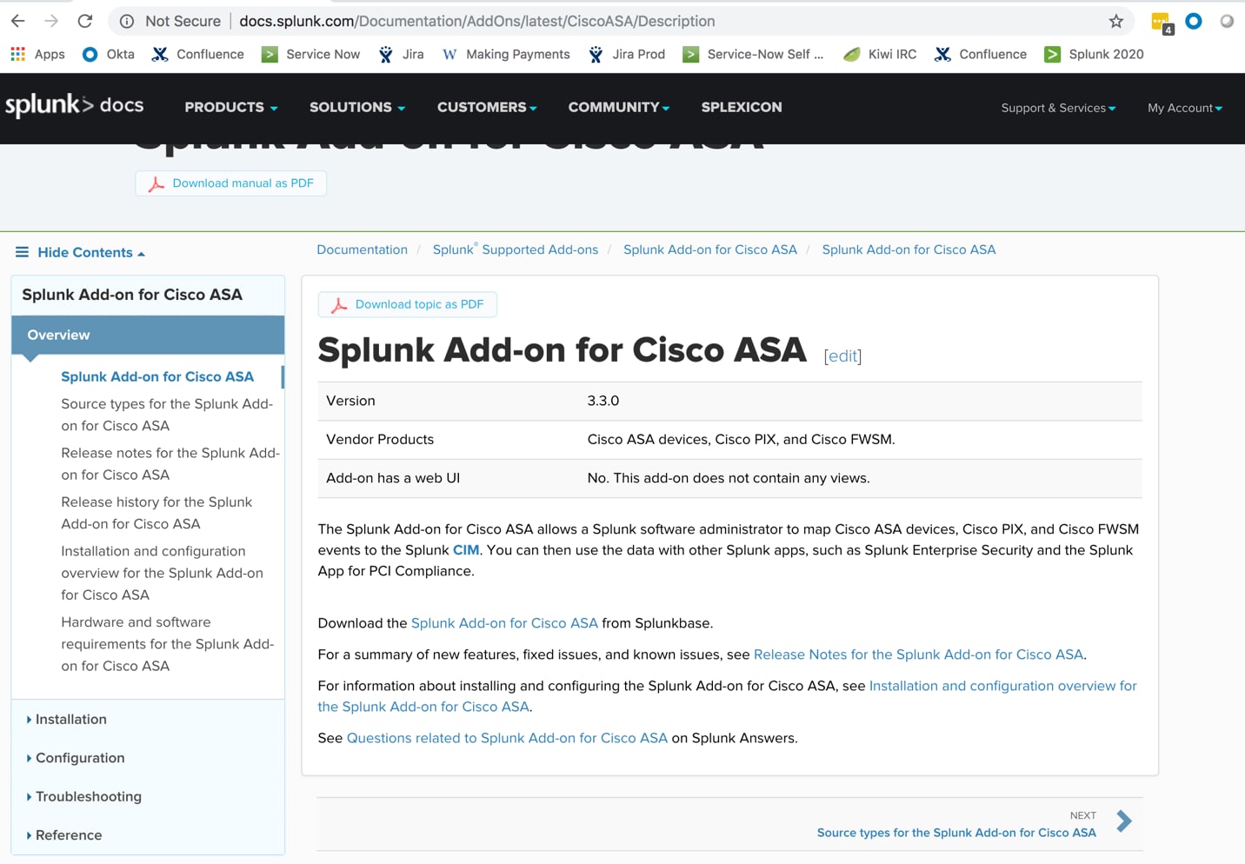Open the Release Notes link in body
This screenshot has height=864, width=1245.
click(918, 655)
